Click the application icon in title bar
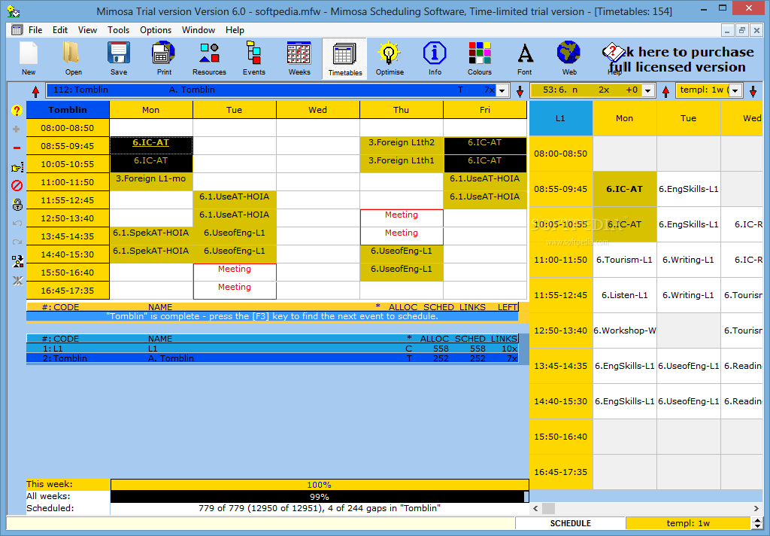This screenshot has height=536, width=770. tap(14, 11)
